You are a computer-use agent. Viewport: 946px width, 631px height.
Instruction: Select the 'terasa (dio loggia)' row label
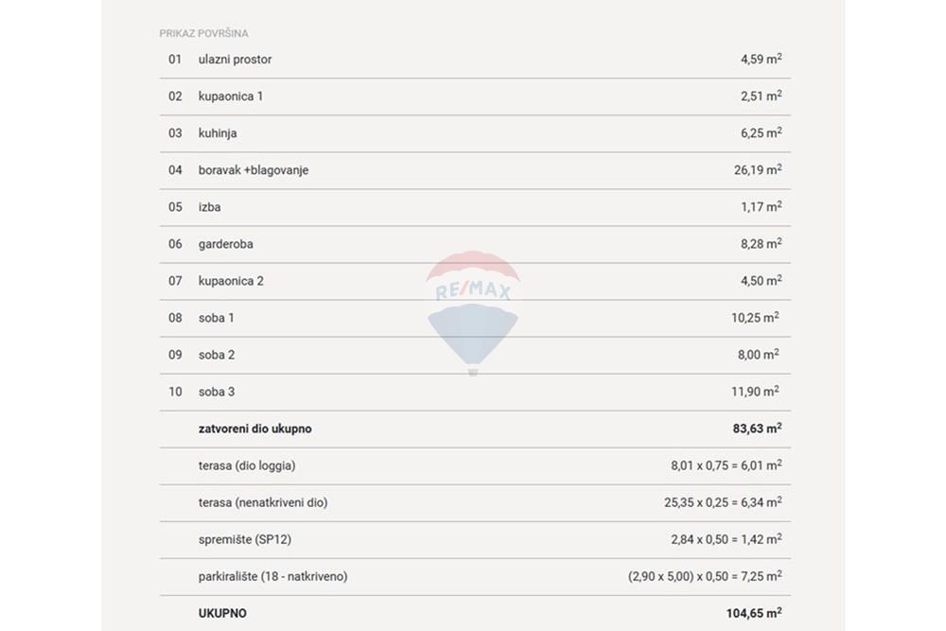tap(247, 465)
